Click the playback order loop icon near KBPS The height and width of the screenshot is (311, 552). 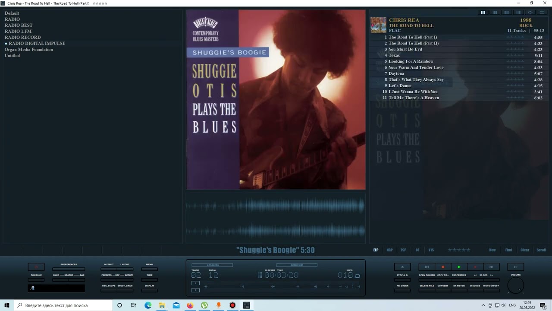[x=357, y=276]
